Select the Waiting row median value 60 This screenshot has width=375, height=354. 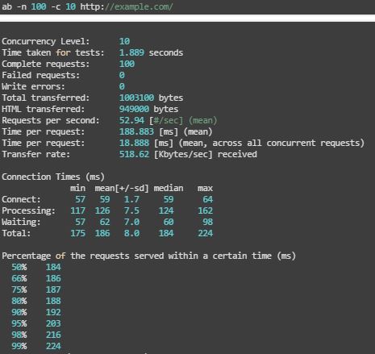coord(169,222)
